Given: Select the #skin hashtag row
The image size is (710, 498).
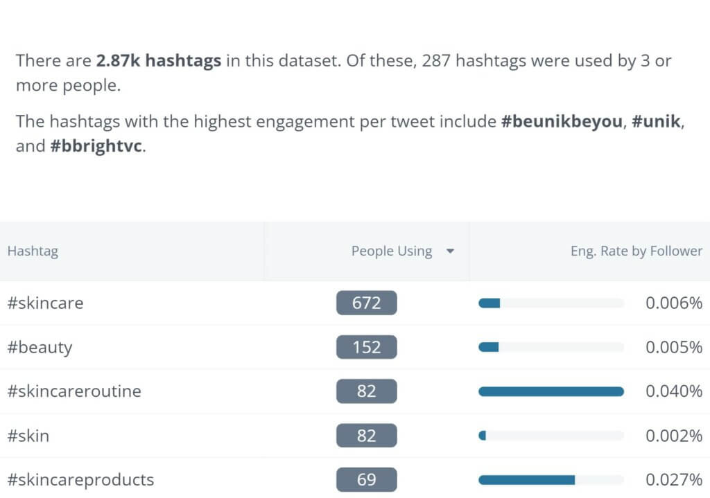Looking at the screenshot, I should coord(28,436).
